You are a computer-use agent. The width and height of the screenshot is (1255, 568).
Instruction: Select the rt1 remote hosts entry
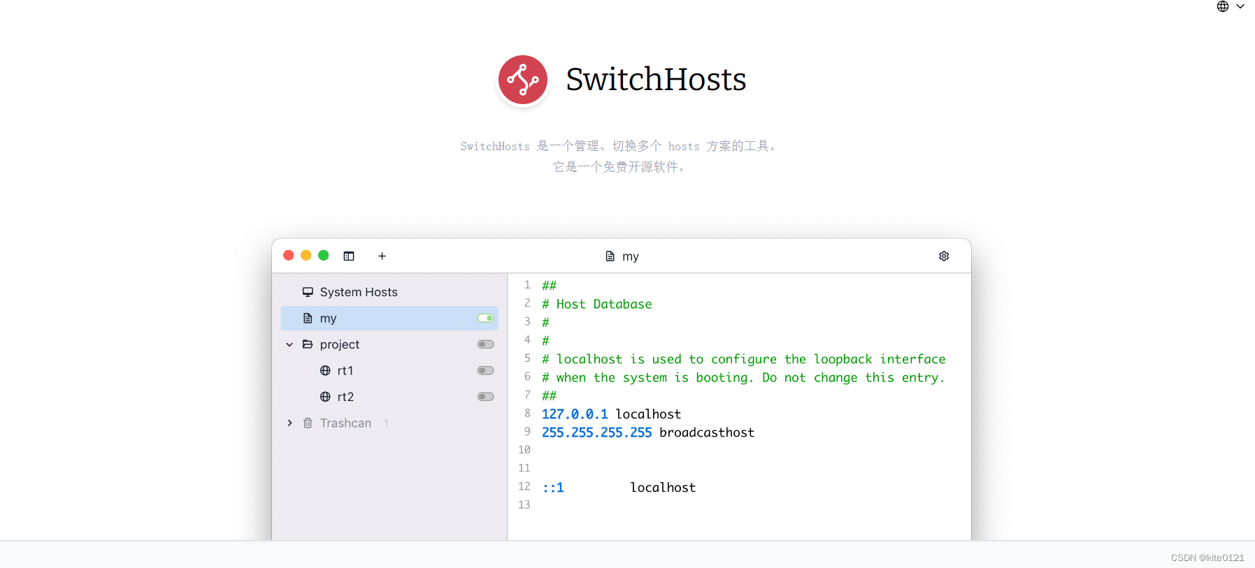(x=389, y=371)
